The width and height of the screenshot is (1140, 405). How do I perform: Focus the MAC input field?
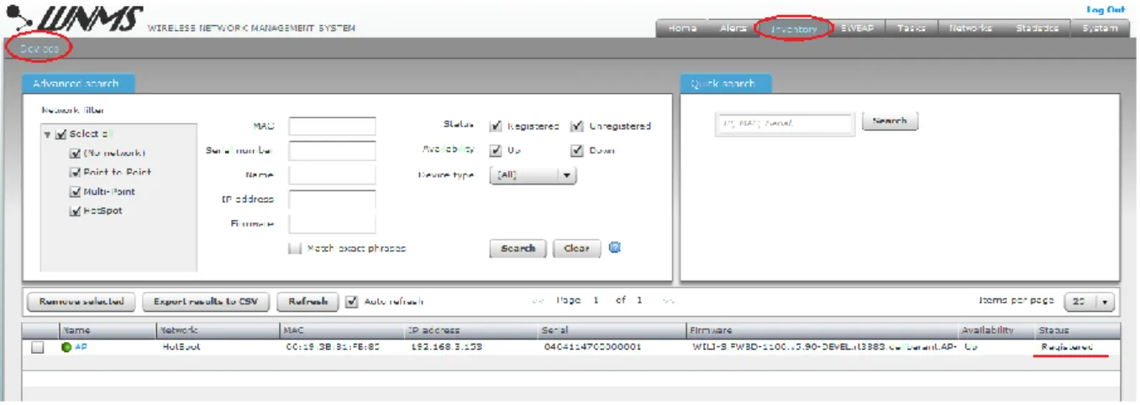point(332,127)
